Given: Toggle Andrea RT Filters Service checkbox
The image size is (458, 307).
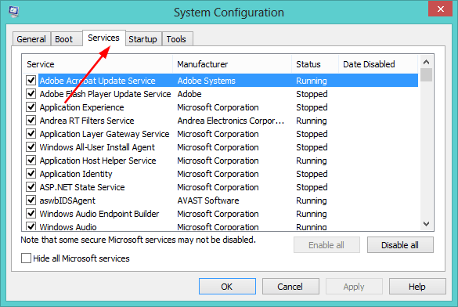Looking at the screenshot, I should [x=31, y=121].
